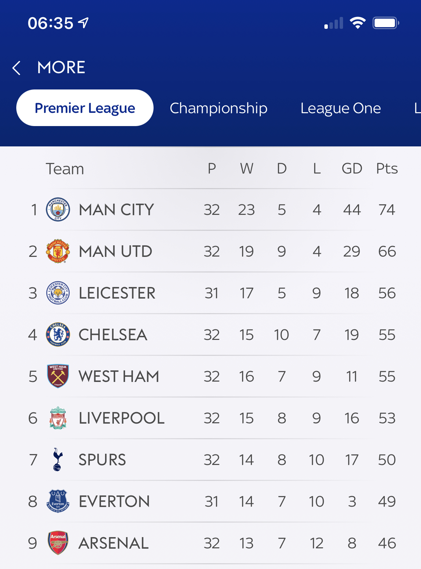The width and height of the screenshot is (421, 569).
Task: Tap the MORE back label
Action: [61, 67]
